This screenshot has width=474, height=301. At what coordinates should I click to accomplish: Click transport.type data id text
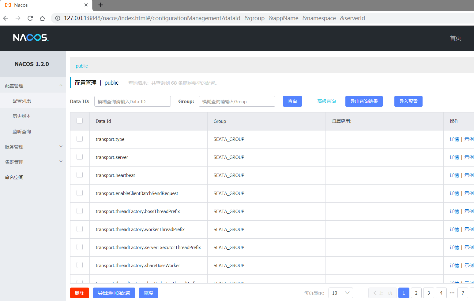point(110,139)
